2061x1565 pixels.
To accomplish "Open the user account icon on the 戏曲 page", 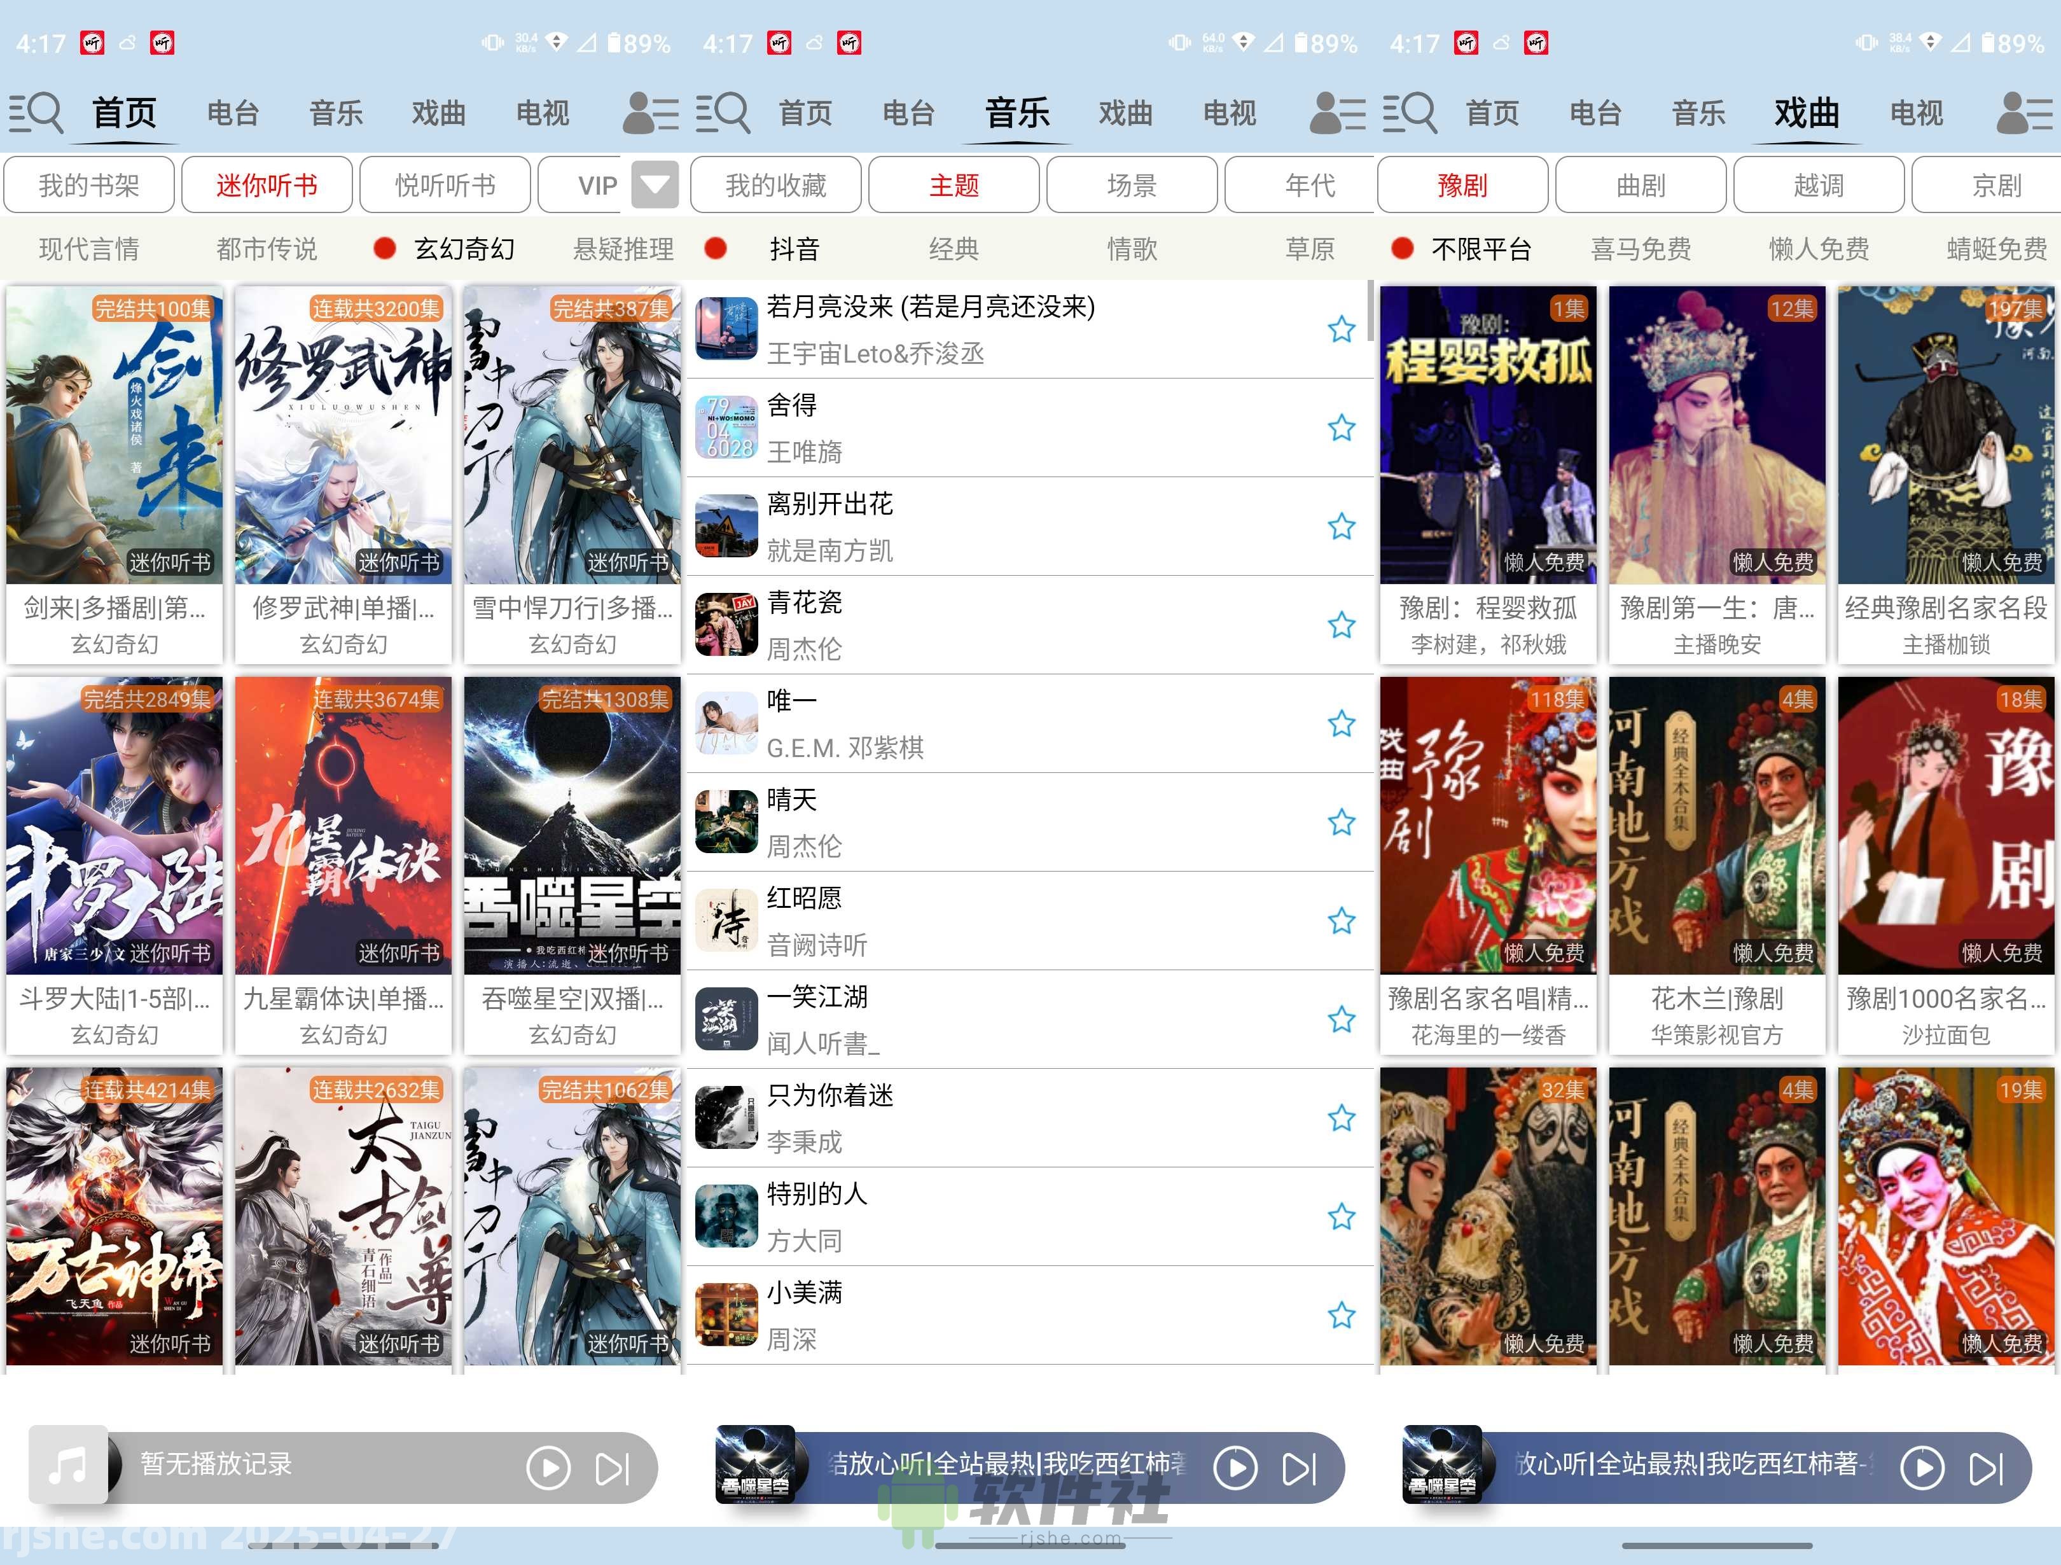I will coord(2022,113).
